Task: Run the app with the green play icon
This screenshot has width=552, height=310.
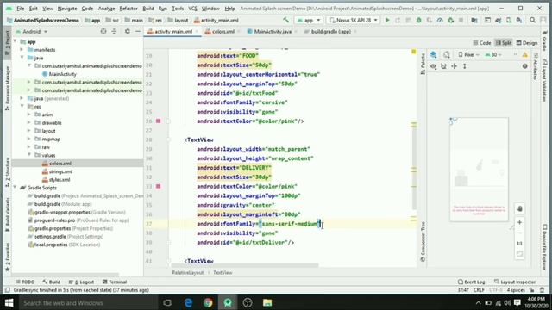Action: (x=387, y=21)
